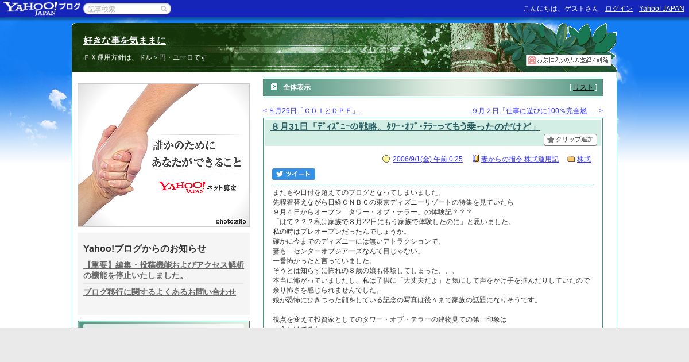
Task: Open the Yahoo! JAPAN blog logo
Action: [41, 8]
